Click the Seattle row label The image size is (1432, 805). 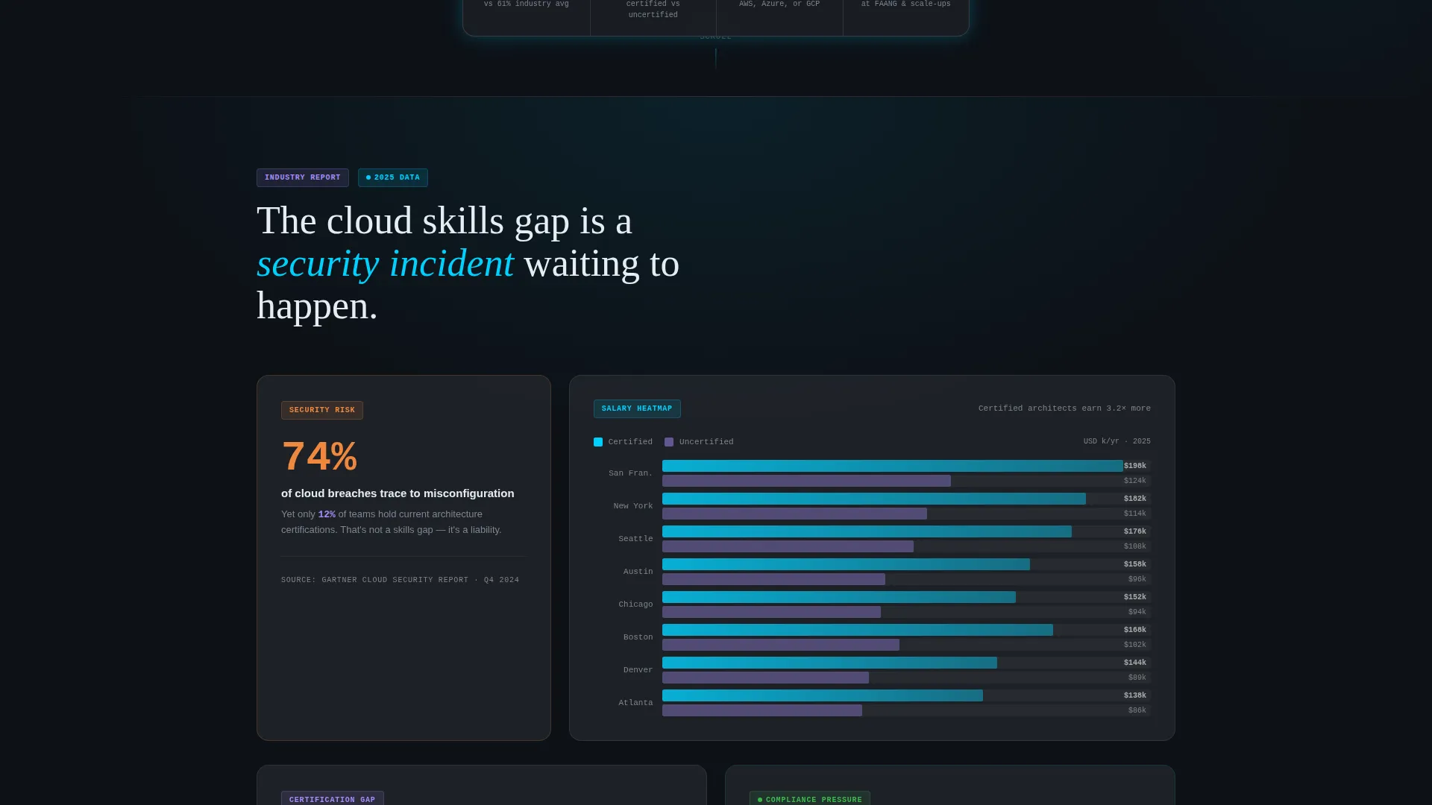tap(635, 539)
